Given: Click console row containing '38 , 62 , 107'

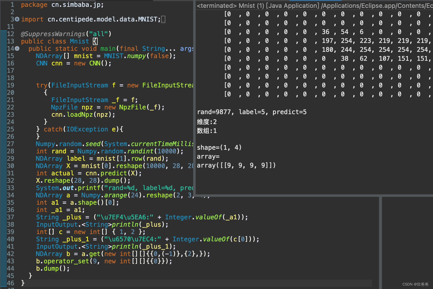Looking at the screenshot, I should 328,58.
